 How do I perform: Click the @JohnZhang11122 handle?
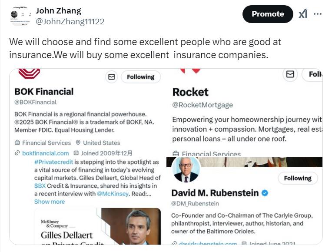tap(70, 21)
